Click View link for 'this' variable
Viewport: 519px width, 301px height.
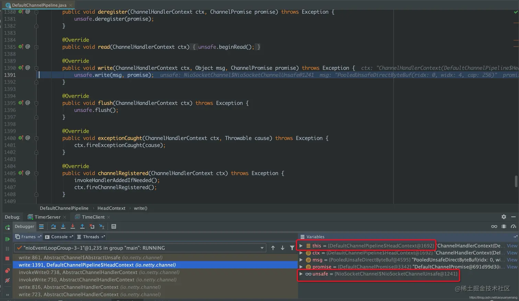click(x=512, y=246)
